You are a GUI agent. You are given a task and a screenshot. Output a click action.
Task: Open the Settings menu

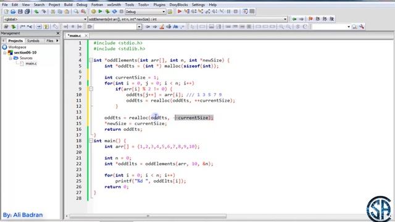coord(198,5)
